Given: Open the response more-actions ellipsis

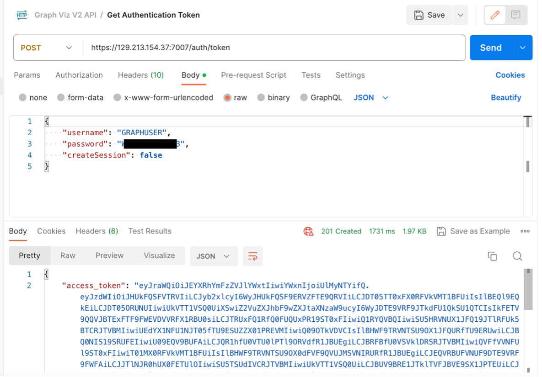Looking at the screenshot, I should point(525,231).
